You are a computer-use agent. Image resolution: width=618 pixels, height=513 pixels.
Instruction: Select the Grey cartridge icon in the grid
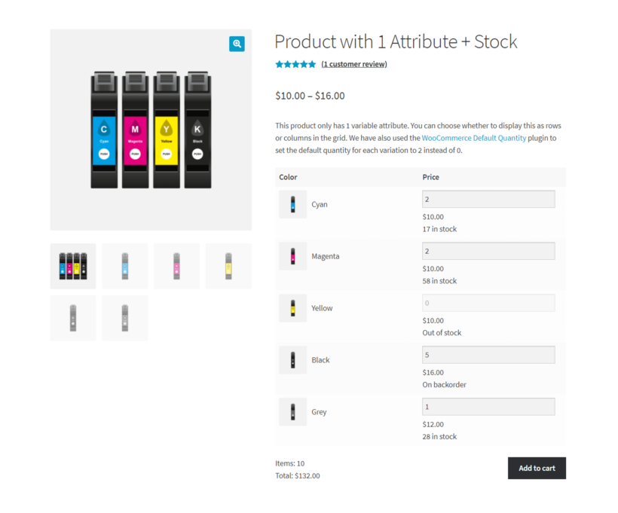(292, 411)
